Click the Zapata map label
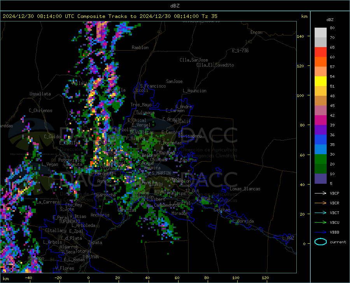The height and width of the screenshot is (283, 350). point(95,243)
